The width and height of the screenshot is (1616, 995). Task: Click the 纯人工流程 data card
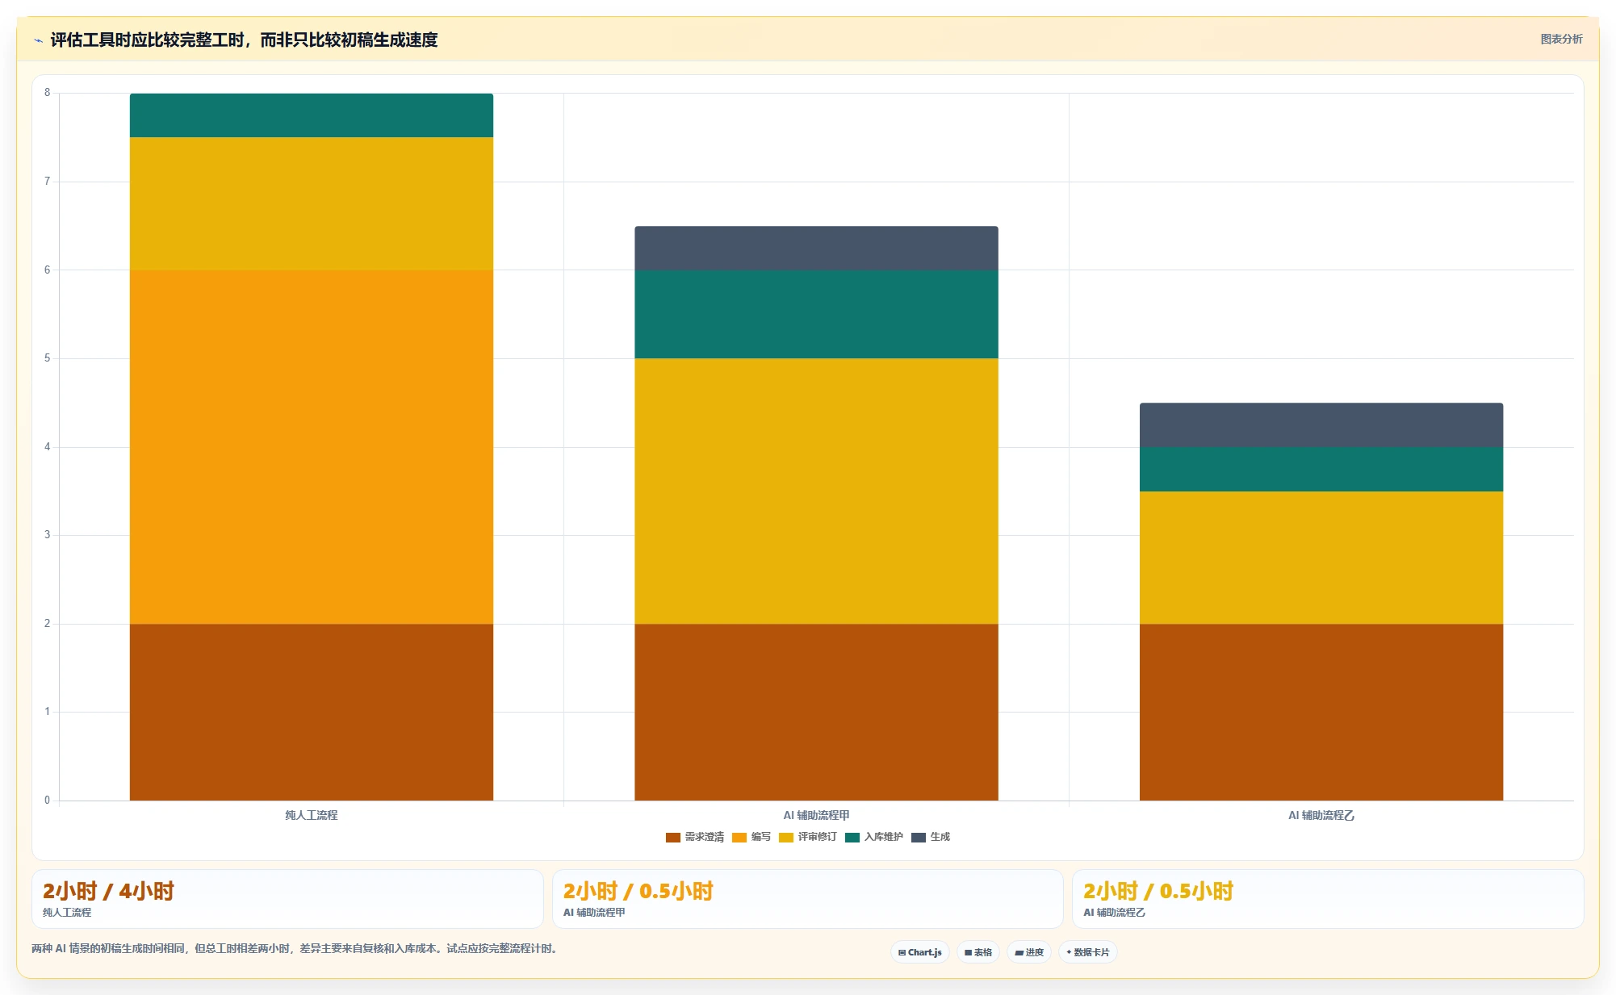(287, 899)
